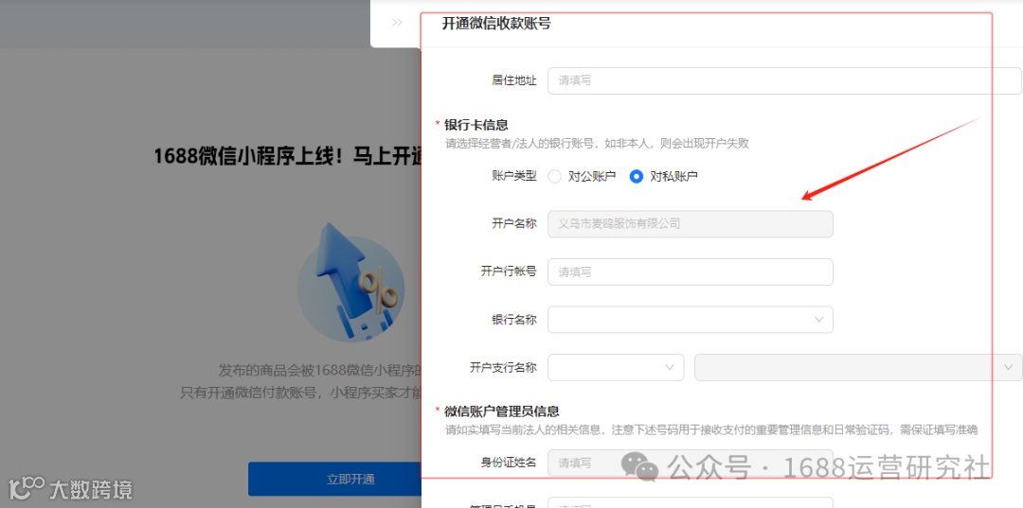Click the 微信账户管理员信息 section title
Screen dimensions: 1023x508
pos(502,412)
